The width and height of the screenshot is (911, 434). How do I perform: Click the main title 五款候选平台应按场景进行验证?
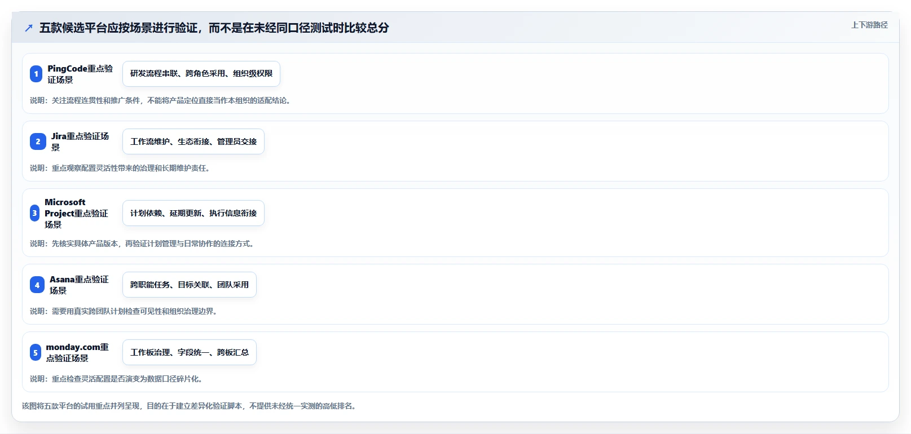(214, 28)
